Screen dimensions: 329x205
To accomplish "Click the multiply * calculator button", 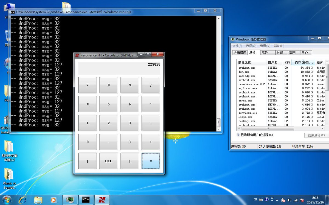I will point(151,104).
